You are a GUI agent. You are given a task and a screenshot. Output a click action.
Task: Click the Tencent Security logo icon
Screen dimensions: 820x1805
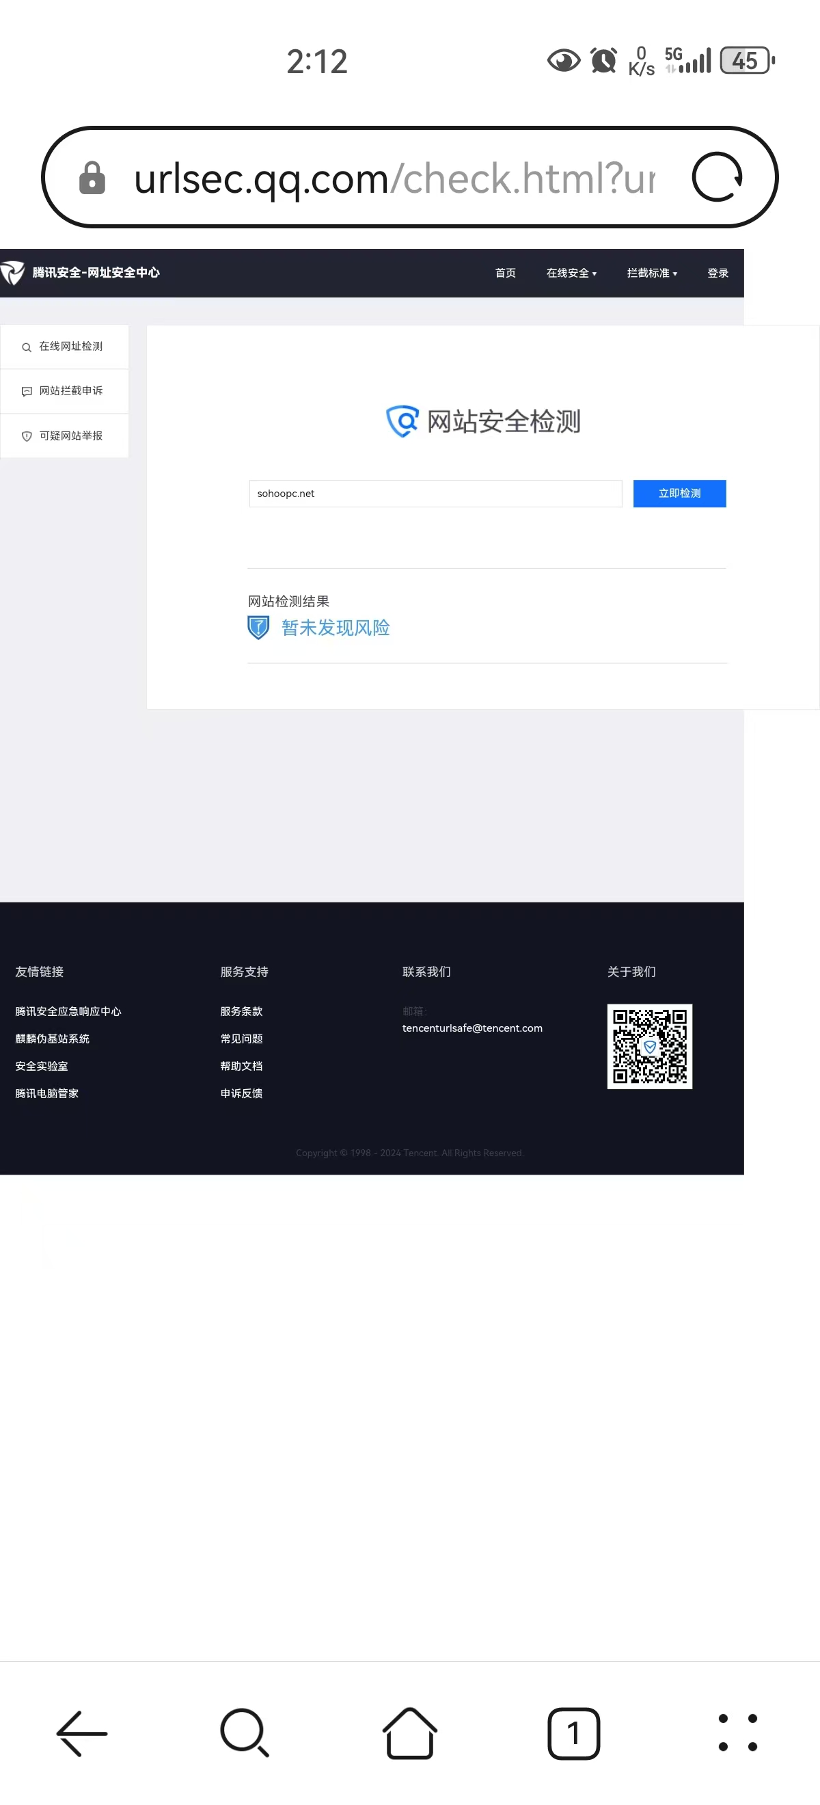pos(12,273)
